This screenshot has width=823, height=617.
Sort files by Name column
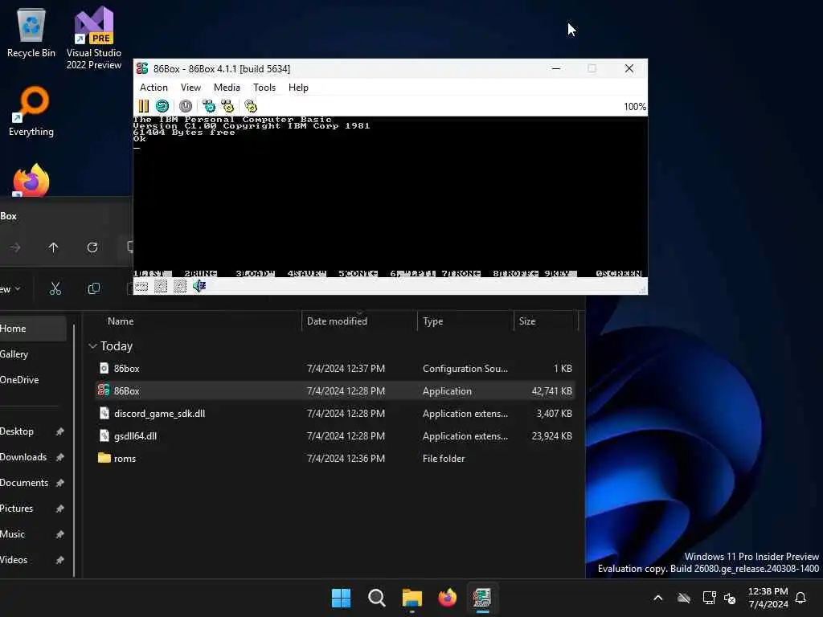pyautogui.click(x=121, y=321)
